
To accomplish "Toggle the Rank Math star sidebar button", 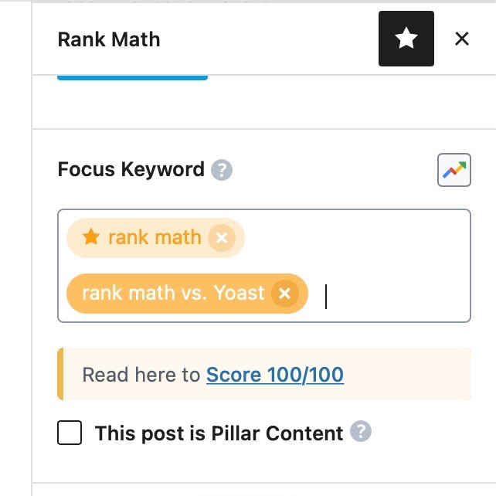I will click(x=406, y=39).
